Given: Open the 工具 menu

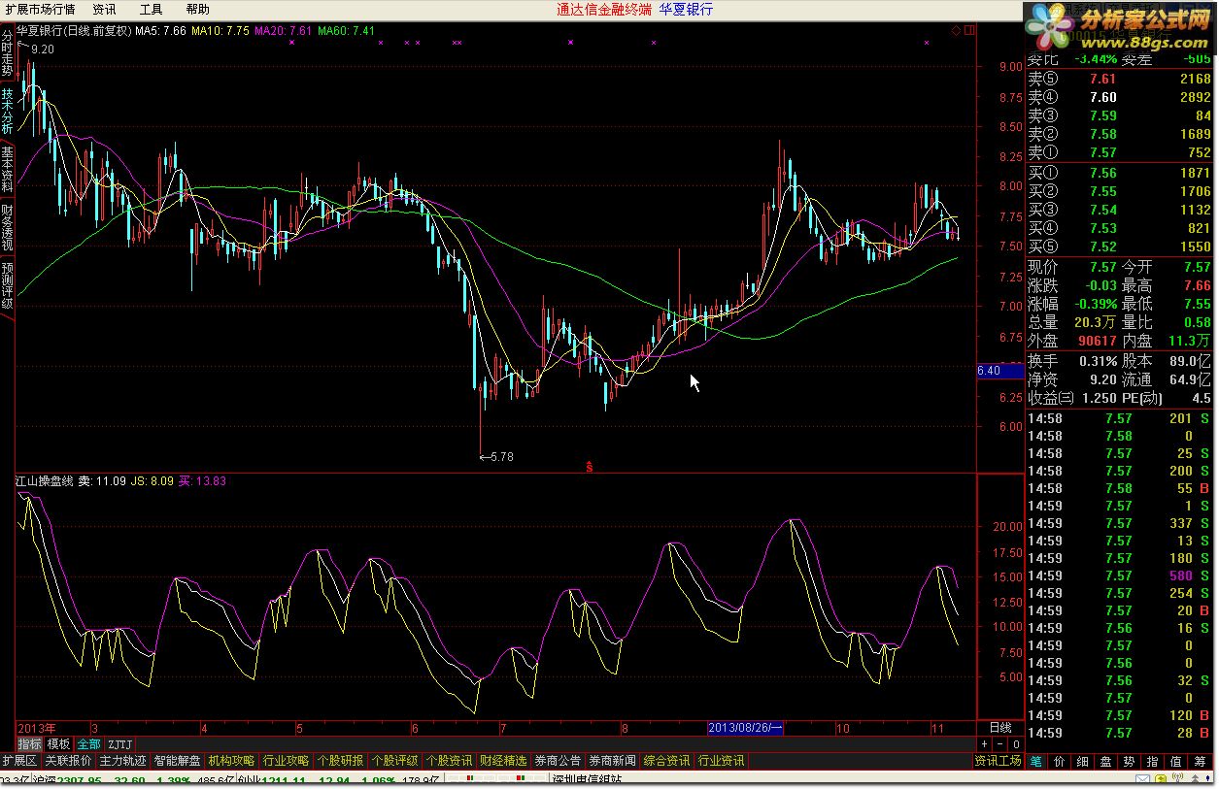Looking at the screenshot, I should point(151,9).
